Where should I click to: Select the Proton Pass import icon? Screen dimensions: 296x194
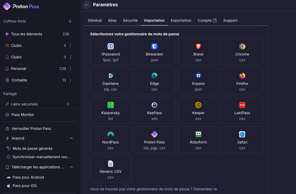click(154, 134)
